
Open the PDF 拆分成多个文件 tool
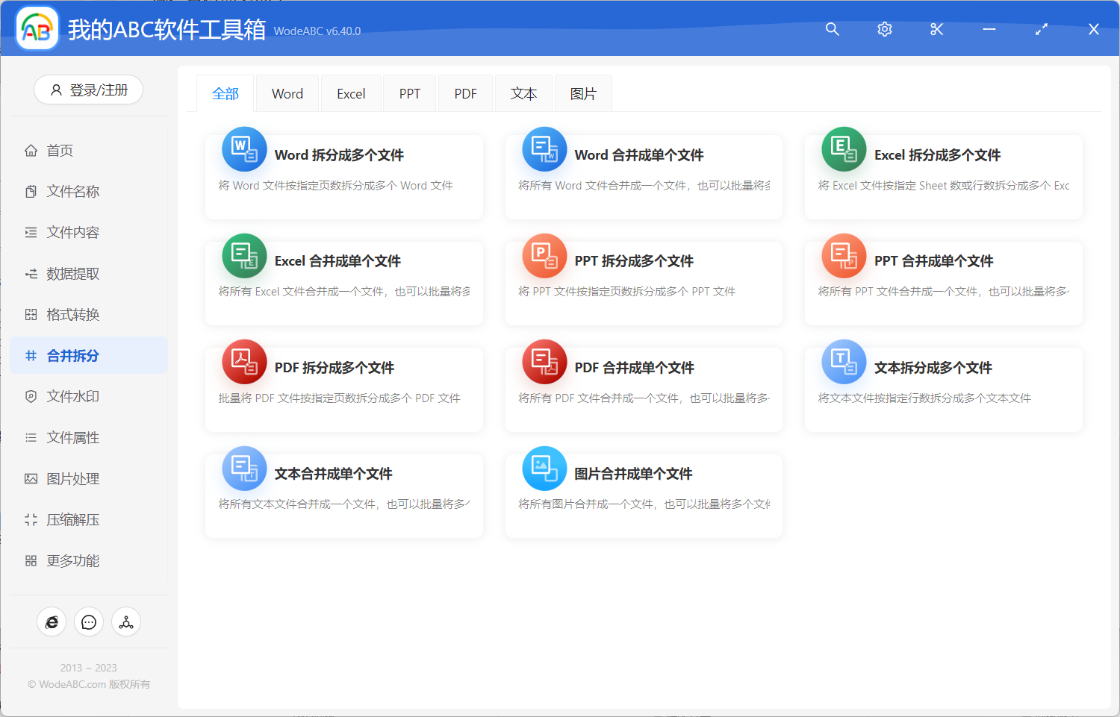(343, 388)
